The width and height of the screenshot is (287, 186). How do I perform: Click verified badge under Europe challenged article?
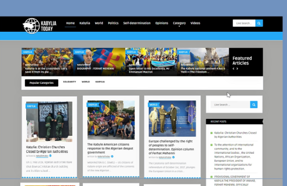(x=173, y=157)
